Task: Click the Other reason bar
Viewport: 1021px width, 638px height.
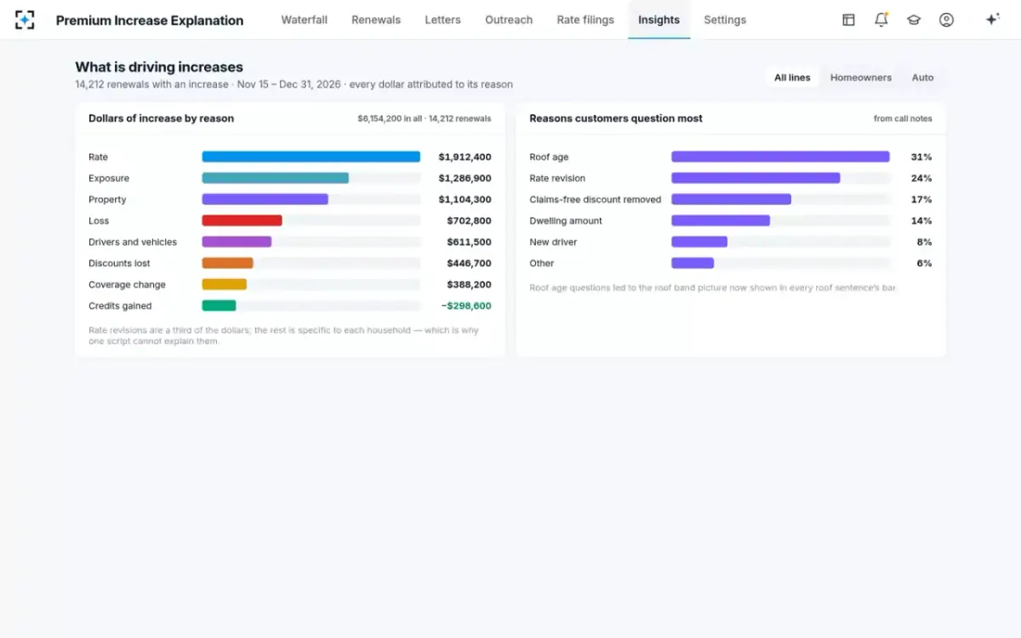Action: click(693, 263)
